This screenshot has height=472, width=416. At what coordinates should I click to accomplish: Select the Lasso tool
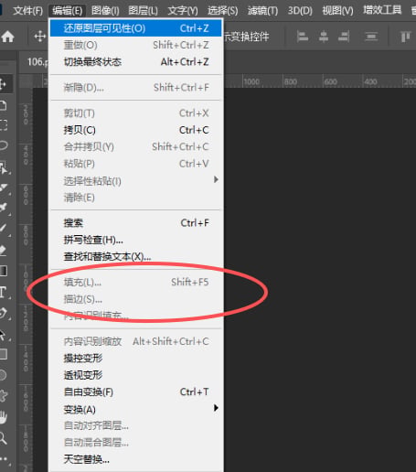pos(4,145)
